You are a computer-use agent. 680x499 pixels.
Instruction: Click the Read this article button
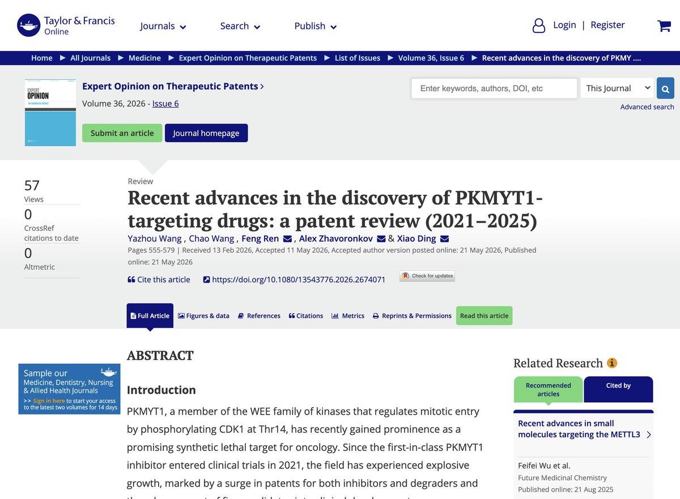point(484,315)
